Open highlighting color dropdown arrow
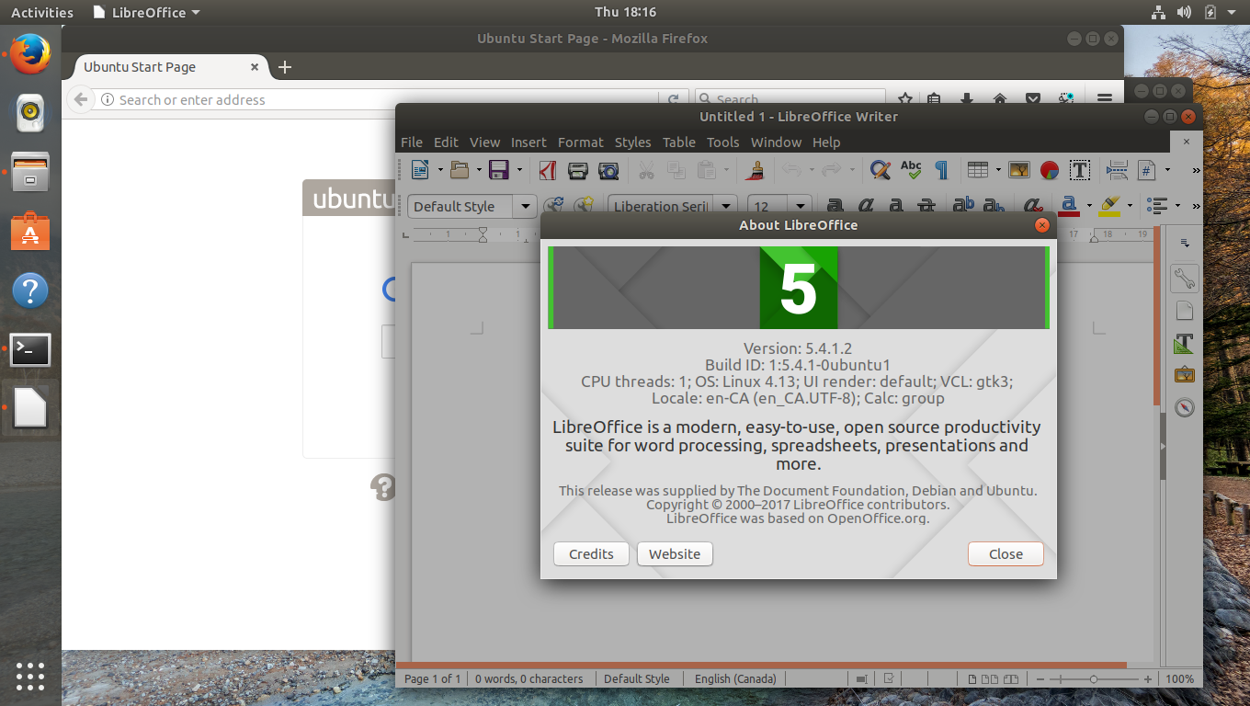This screenshot has width=1250, height=706. tap(1130, 206)
